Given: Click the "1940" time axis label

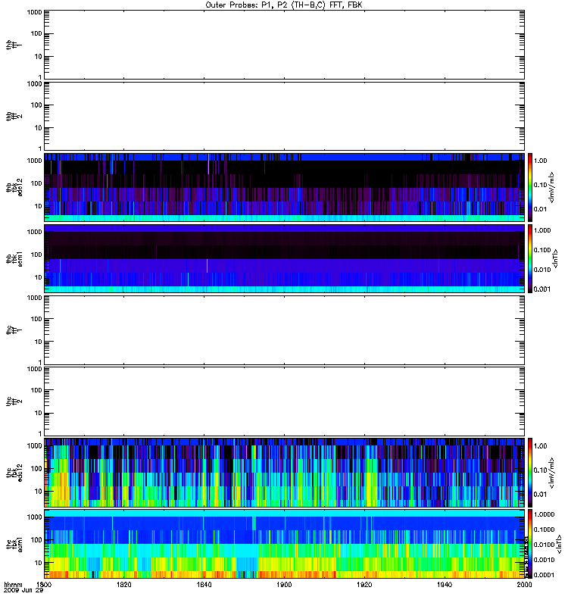Looking at the screenshot, I should point(445,585).
